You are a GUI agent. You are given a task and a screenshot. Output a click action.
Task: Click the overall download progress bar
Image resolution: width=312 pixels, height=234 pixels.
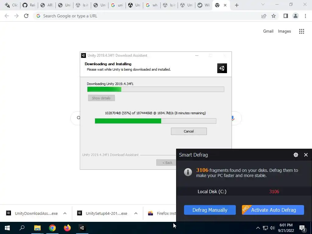(155, 121)
